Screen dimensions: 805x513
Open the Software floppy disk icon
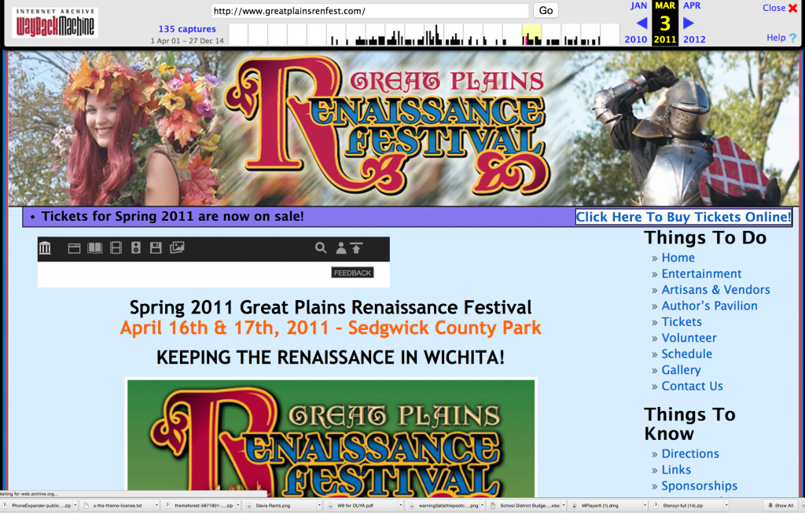point(156,248)
